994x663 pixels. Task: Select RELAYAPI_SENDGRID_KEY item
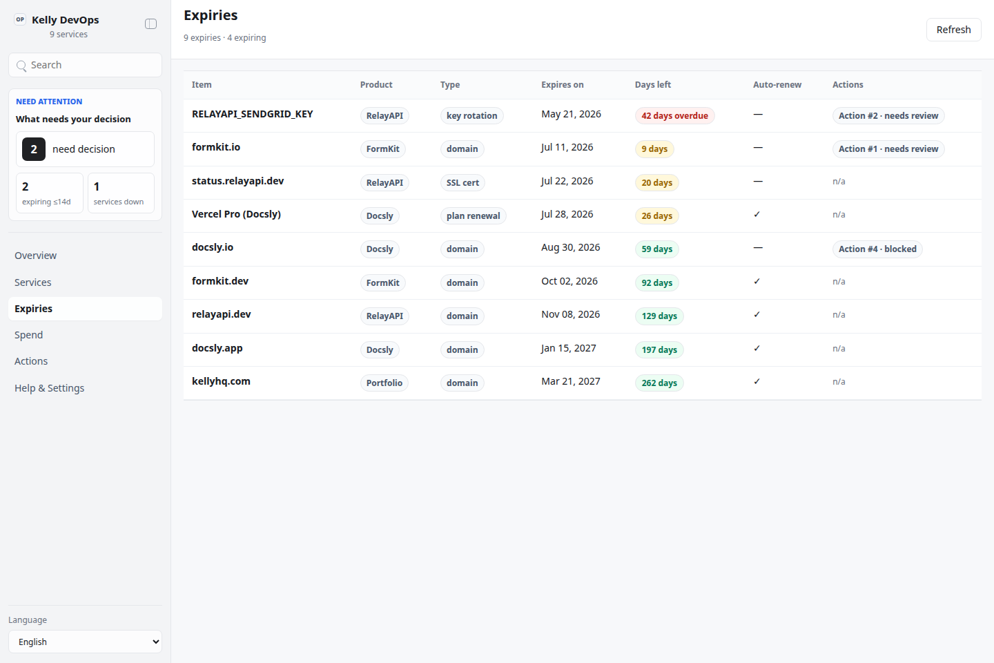253,114
